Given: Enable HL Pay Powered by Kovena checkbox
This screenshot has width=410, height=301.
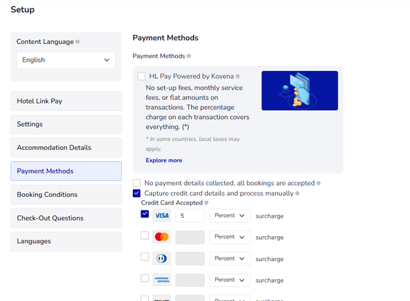Looking at the screenshot, I should (141, 76).
